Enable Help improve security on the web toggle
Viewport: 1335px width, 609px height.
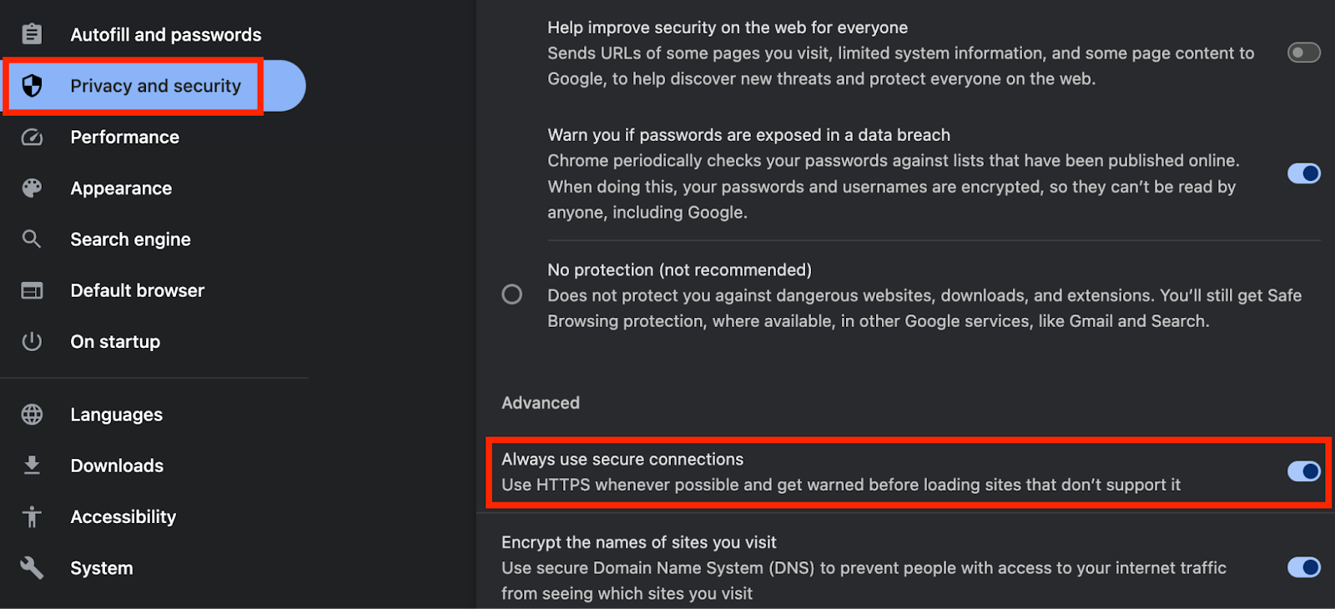pyautogui.click(x=1303, y=53)
